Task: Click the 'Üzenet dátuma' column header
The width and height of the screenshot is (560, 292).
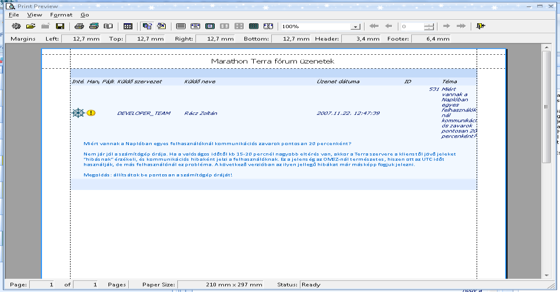Action: 338,82
